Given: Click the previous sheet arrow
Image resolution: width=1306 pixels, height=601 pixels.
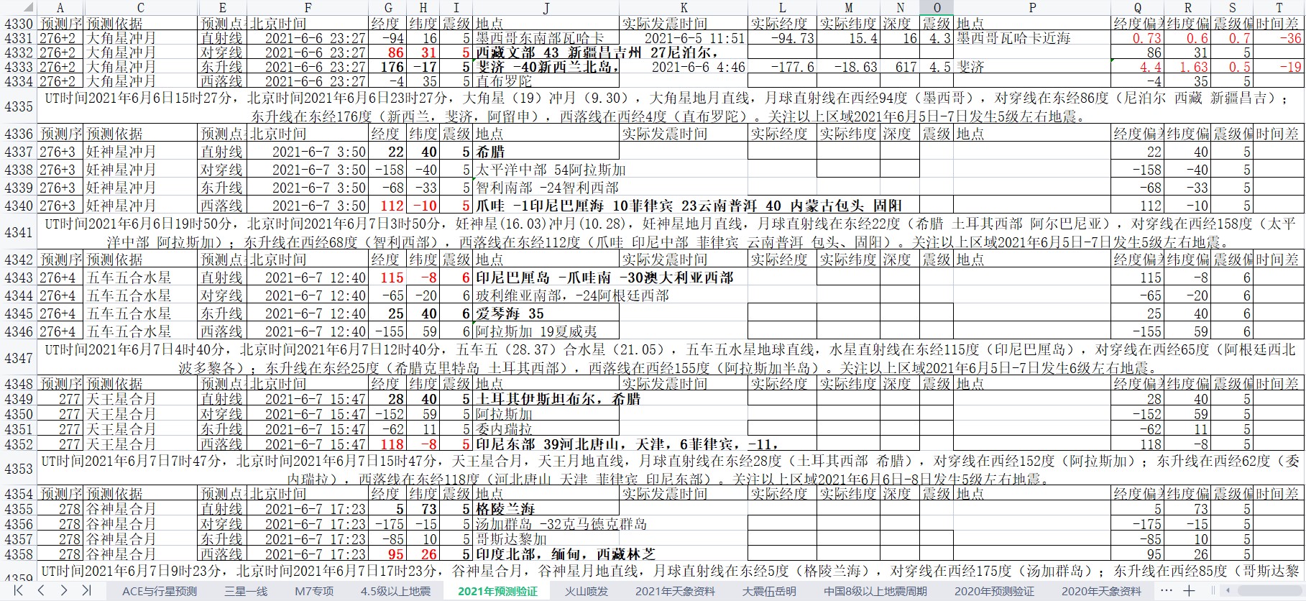Looking at the screenshot, I should pos(41,590).
